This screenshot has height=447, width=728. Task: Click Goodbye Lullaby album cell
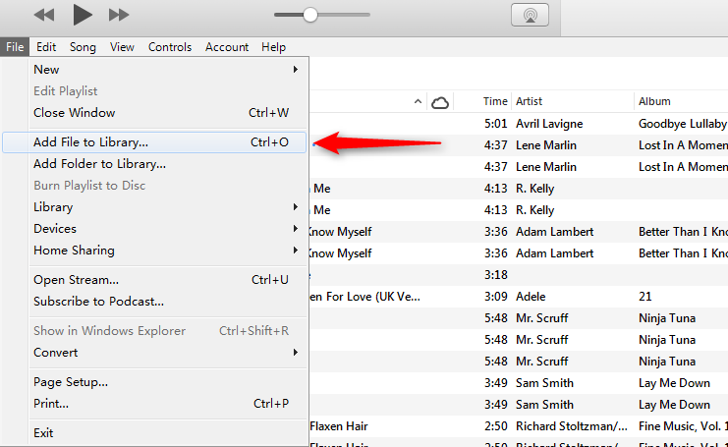click(683, 124)
